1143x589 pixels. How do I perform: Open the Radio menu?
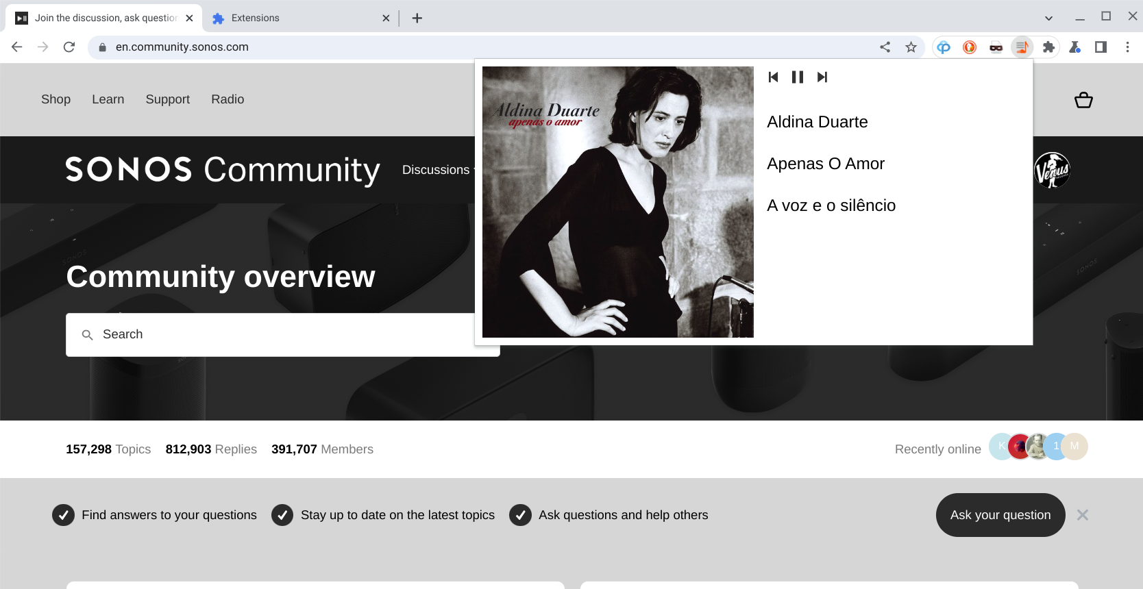pos(228,99)
